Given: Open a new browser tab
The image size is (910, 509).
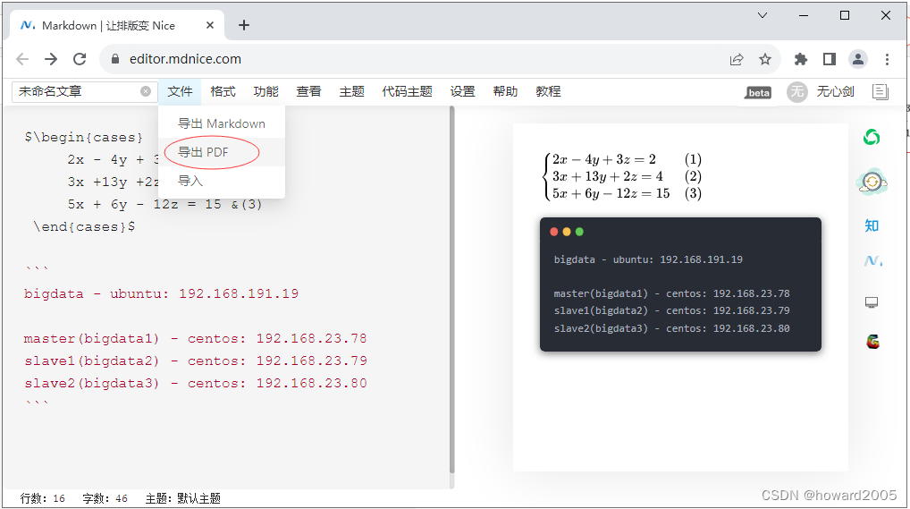Looking at the screenshot, I should (x=244, y=25).
